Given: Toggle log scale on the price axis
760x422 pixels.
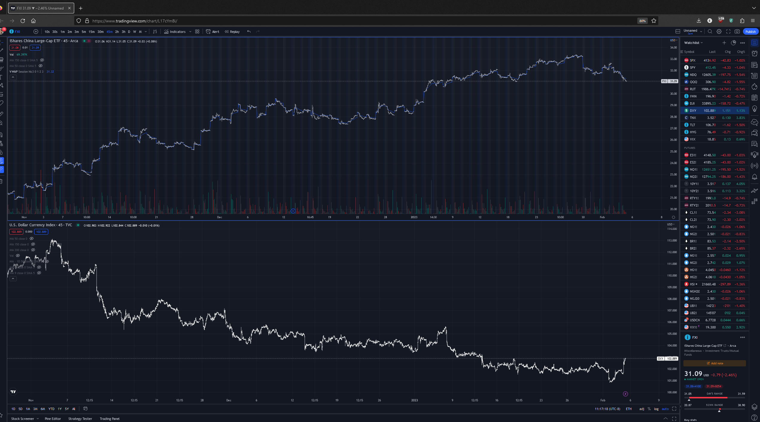Looking at the screenshot, I should [656, 409].
